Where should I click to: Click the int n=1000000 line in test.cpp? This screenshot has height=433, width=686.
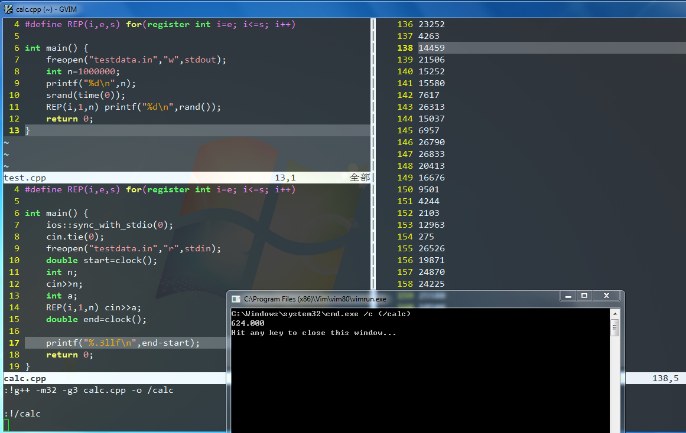pos(83,71)
